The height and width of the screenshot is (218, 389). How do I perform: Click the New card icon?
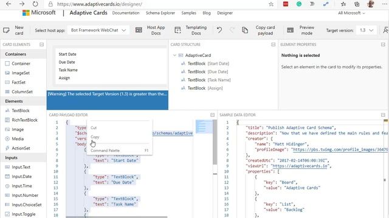point(6,30)
